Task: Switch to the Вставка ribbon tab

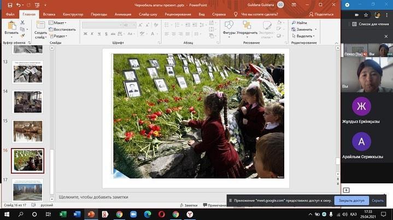Action: point(48,14)
